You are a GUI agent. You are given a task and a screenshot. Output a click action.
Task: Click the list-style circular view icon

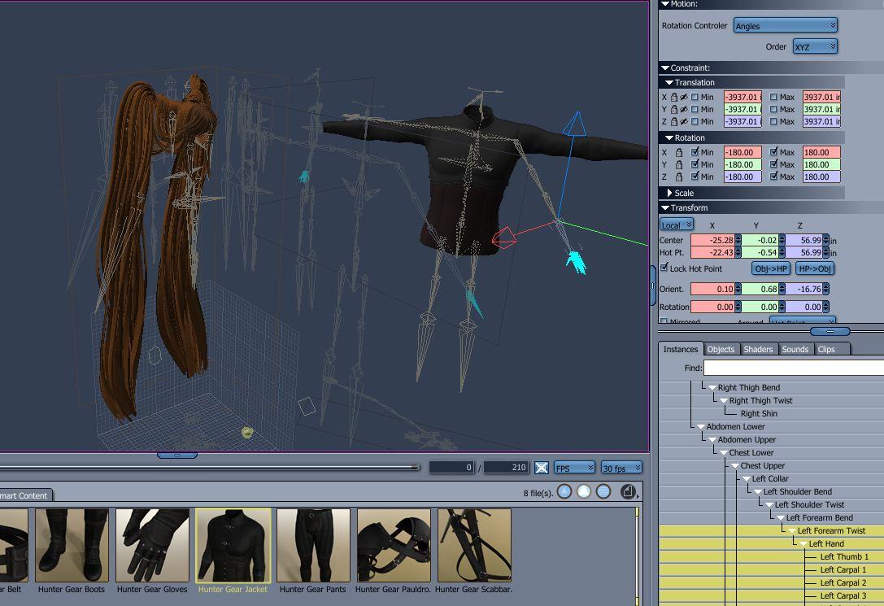603,491
